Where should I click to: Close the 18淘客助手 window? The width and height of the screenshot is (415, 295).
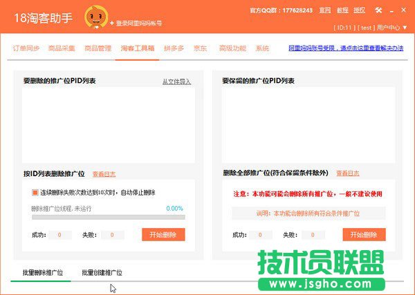[403, 10]
